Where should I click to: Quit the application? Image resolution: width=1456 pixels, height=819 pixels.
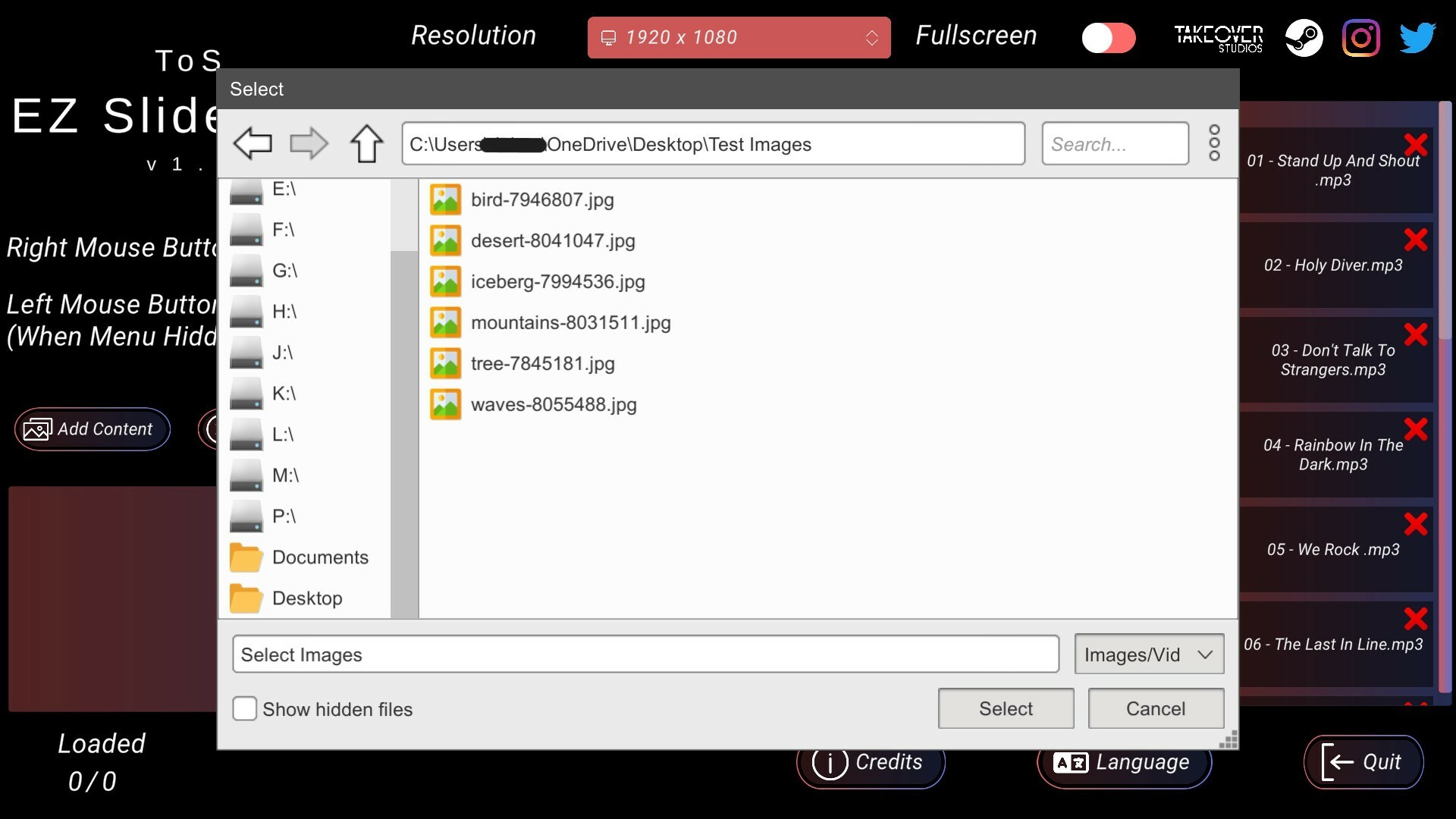1363,762
